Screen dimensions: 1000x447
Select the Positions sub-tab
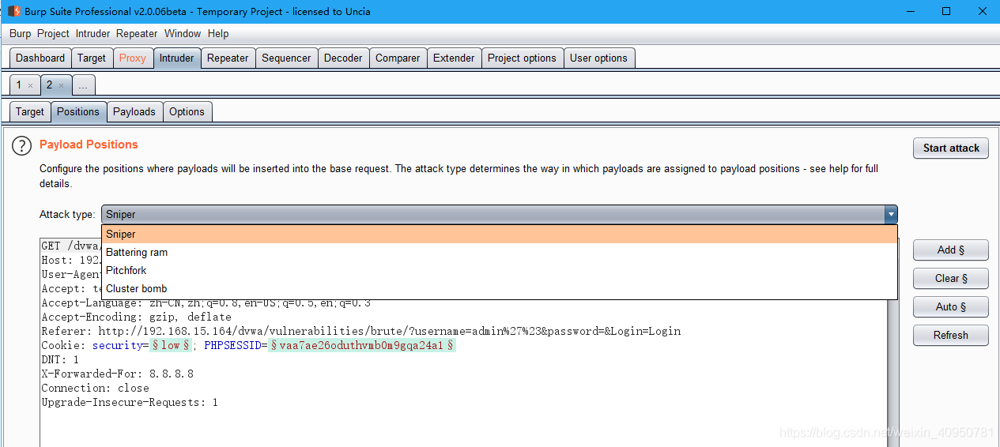point(78,111)
